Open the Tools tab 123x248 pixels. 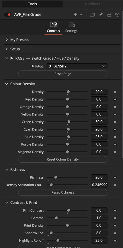[32, 4]
